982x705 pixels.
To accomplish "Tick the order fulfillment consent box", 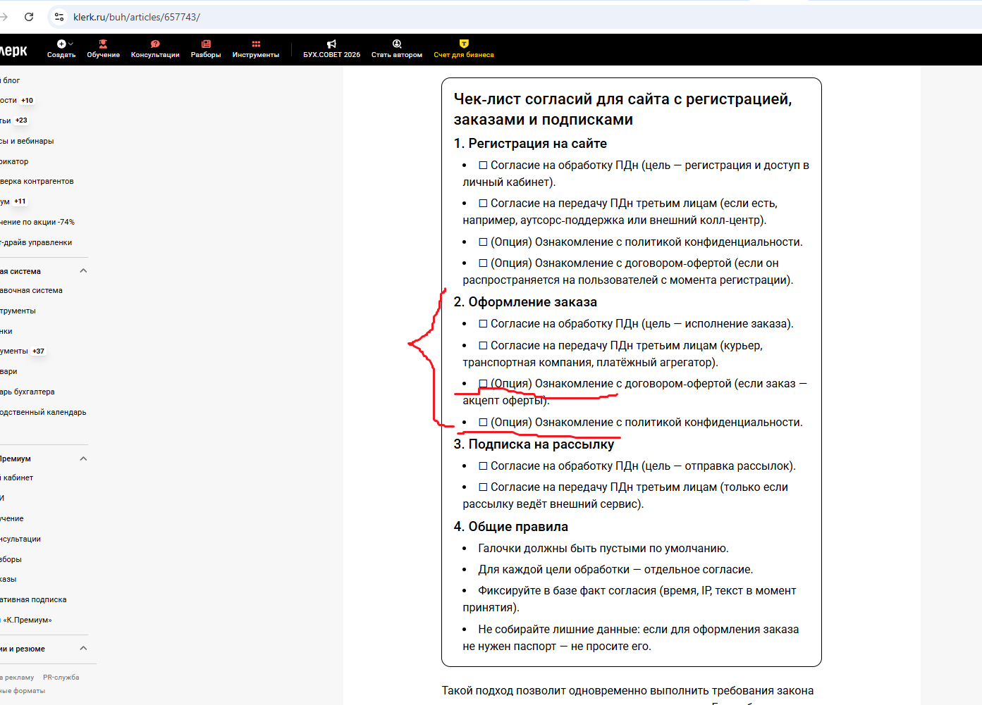I will click(483, 324).
